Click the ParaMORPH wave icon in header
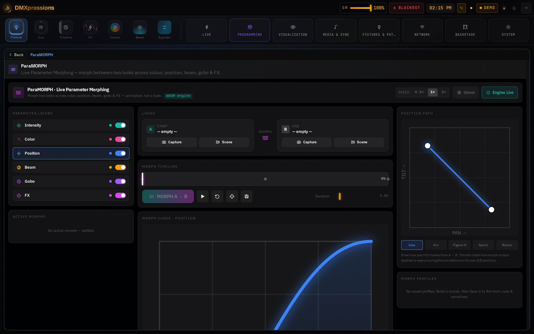534x334 pixels. coord(13,69)
